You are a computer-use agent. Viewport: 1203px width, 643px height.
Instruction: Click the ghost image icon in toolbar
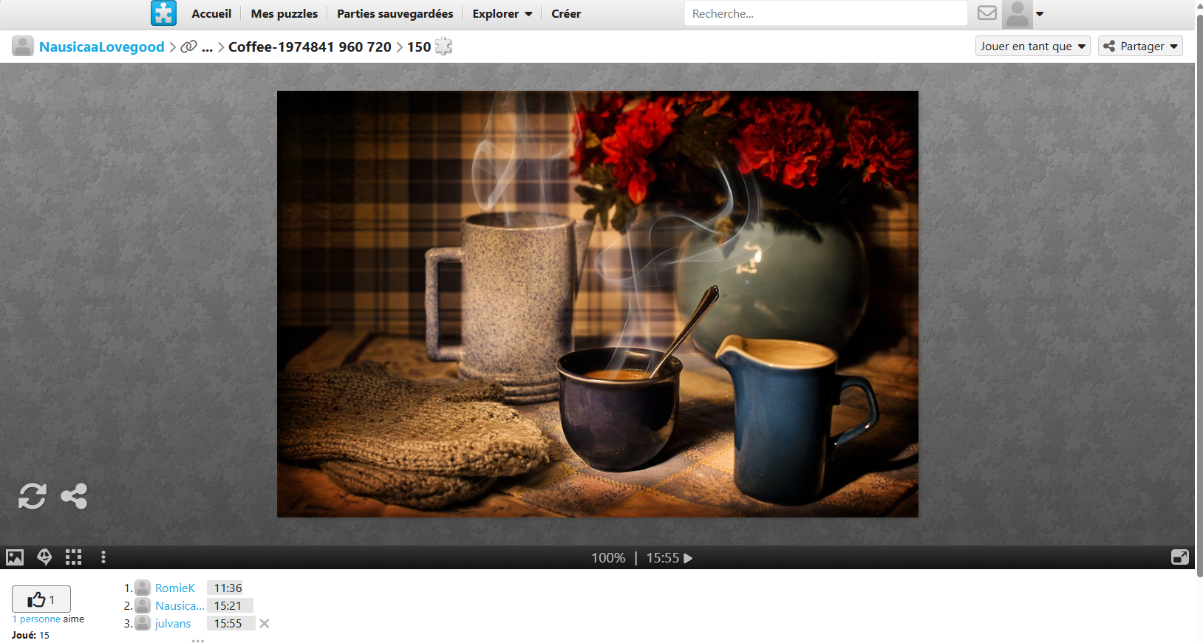pyautogui.click(x=44, y=557)
